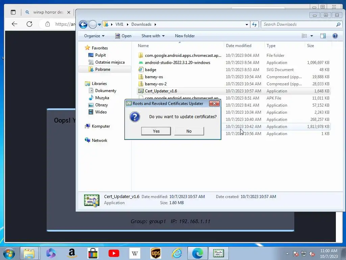This screenshot has height=260, width=346.
Task: Select the com.google.android.apps.chromecast folder
Action: 234,56
